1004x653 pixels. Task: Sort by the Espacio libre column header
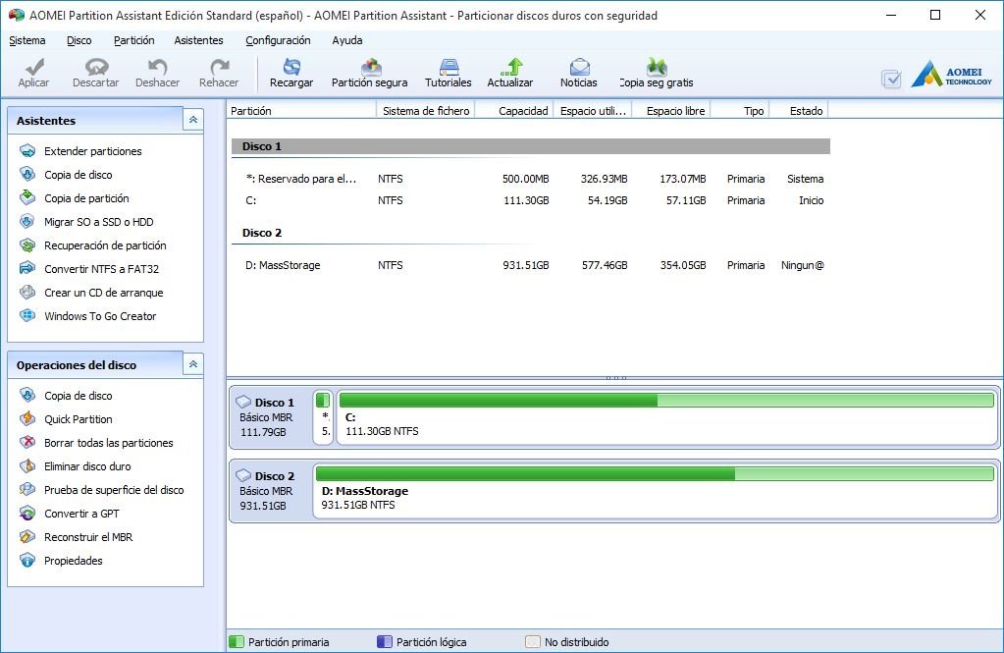671,111
